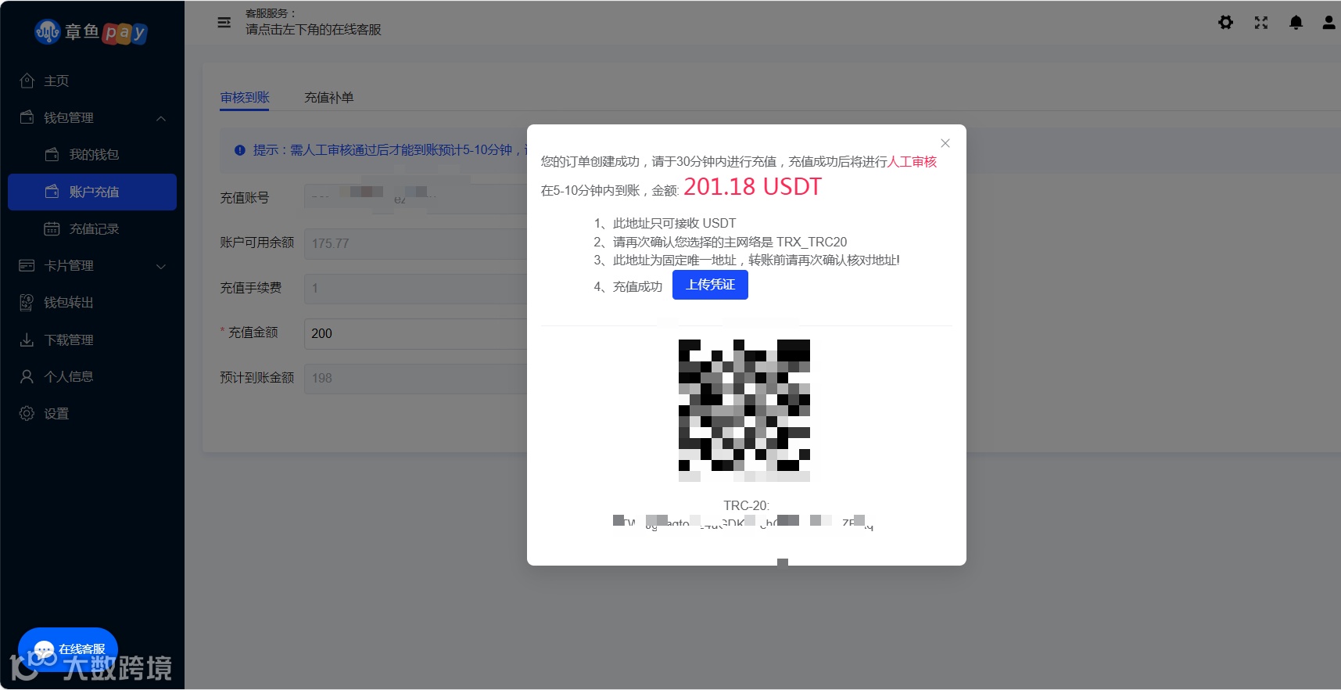Go to 主页 in the sidebar
This screenshot has width=1341, height=690.
tap(92, 81)
